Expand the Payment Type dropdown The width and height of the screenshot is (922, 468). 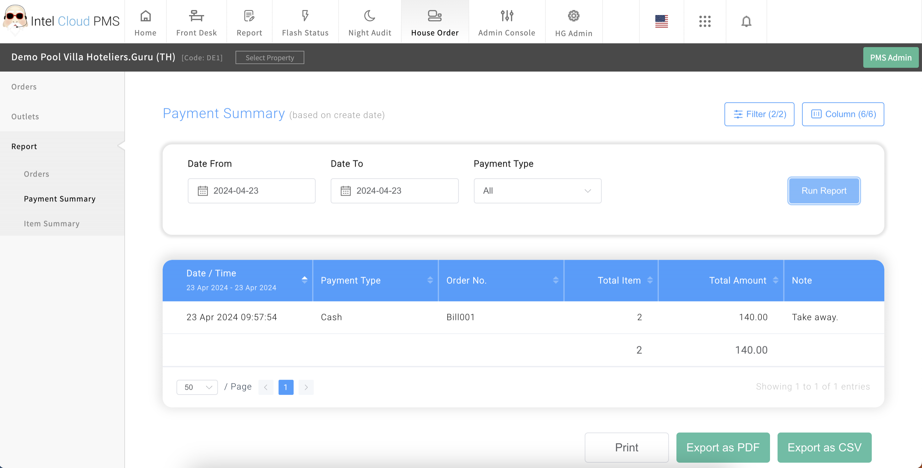(537, 191)
